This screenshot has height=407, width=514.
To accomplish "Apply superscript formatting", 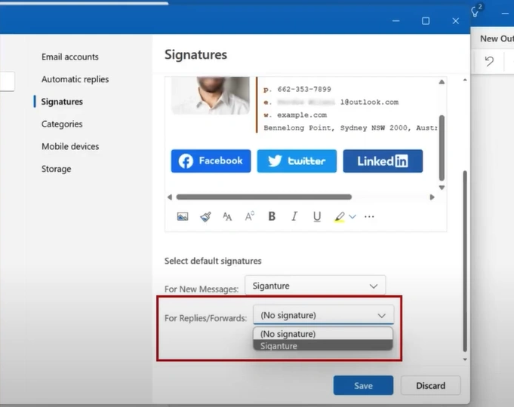I will pos(250,216).
